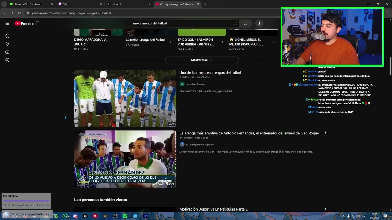Viewport: 392px width, 220px height.
Task: Play the Argentina youth team huddle thumbnail
Action: [x=125, y=99]
